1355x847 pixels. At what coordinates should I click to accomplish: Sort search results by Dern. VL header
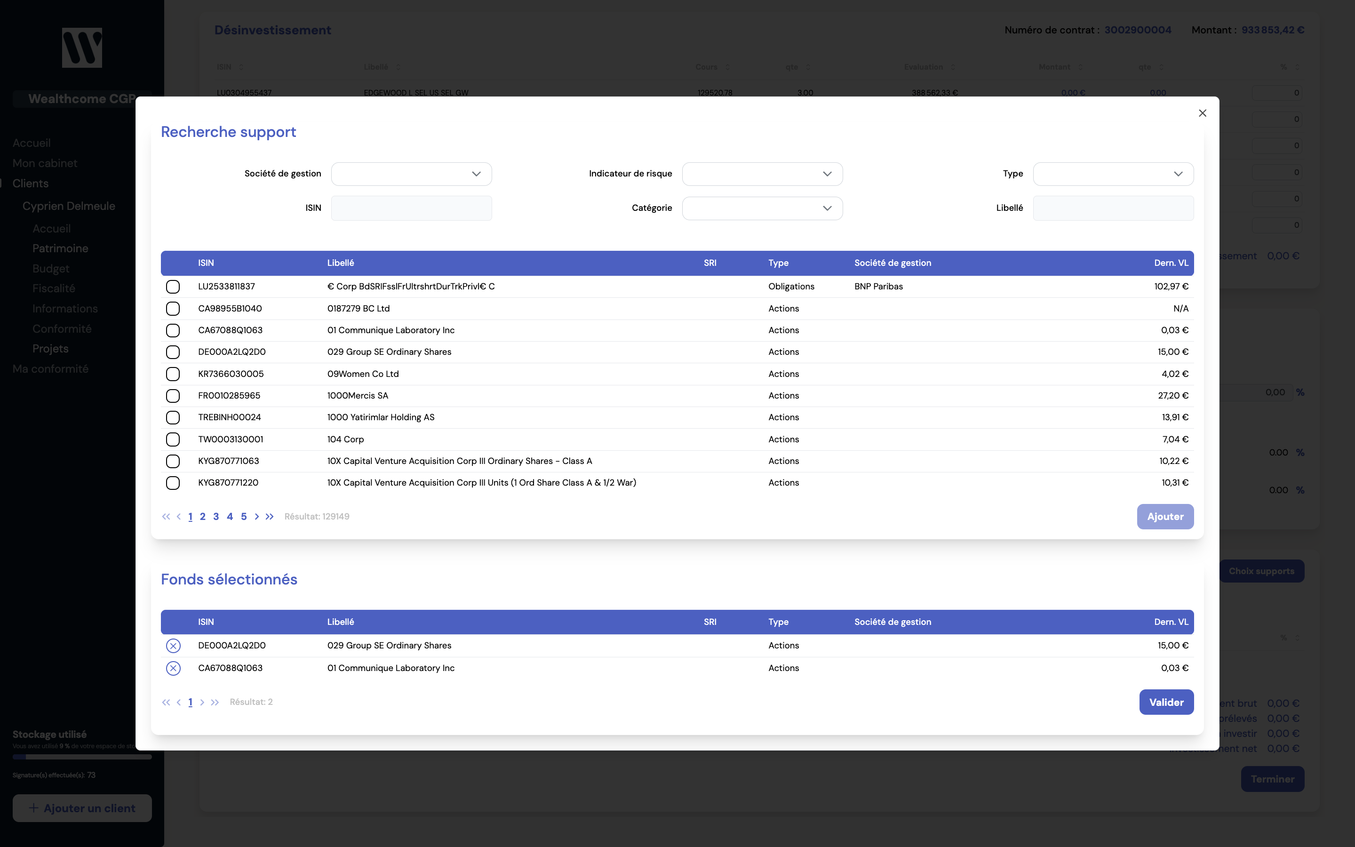coord(1172,264)
